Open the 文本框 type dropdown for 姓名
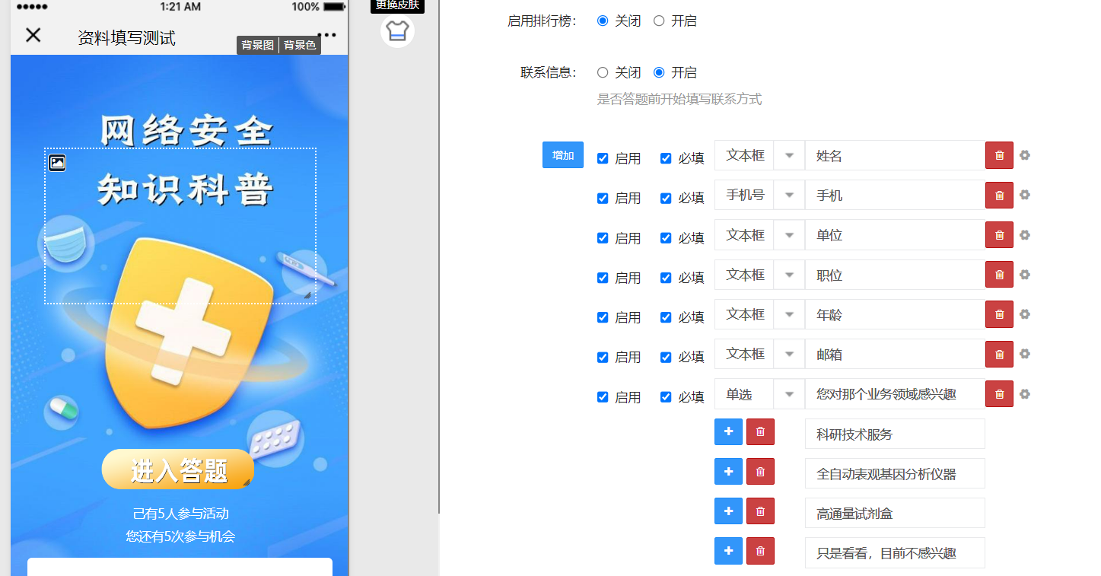This screenshot has width=1101, height=576. click(x=789, y=155)
